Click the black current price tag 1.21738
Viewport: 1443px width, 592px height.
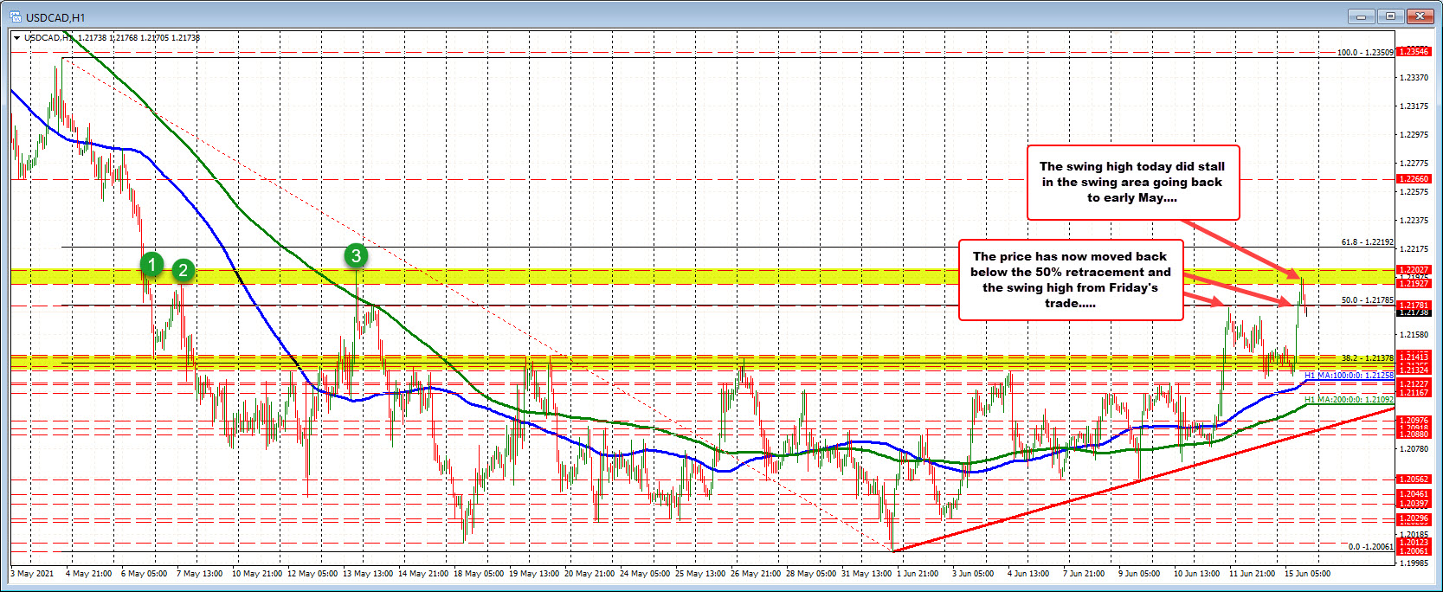1414,313
